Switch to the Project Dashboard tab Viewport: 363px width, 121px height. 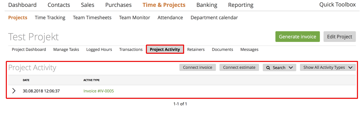click(x=29, y=50)
